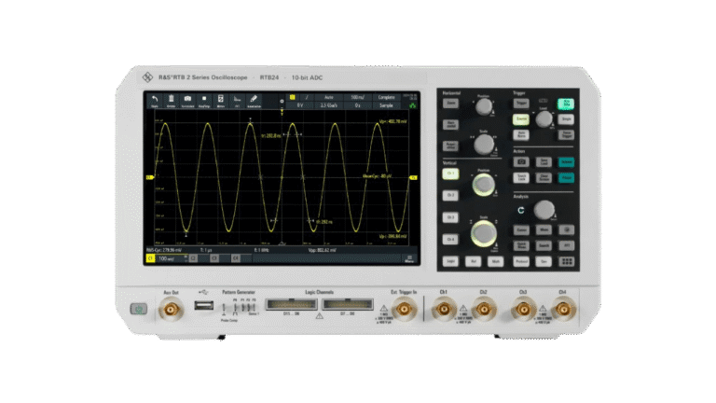Select the C1 channel tab on screen
716x403 pixels.
151,259
